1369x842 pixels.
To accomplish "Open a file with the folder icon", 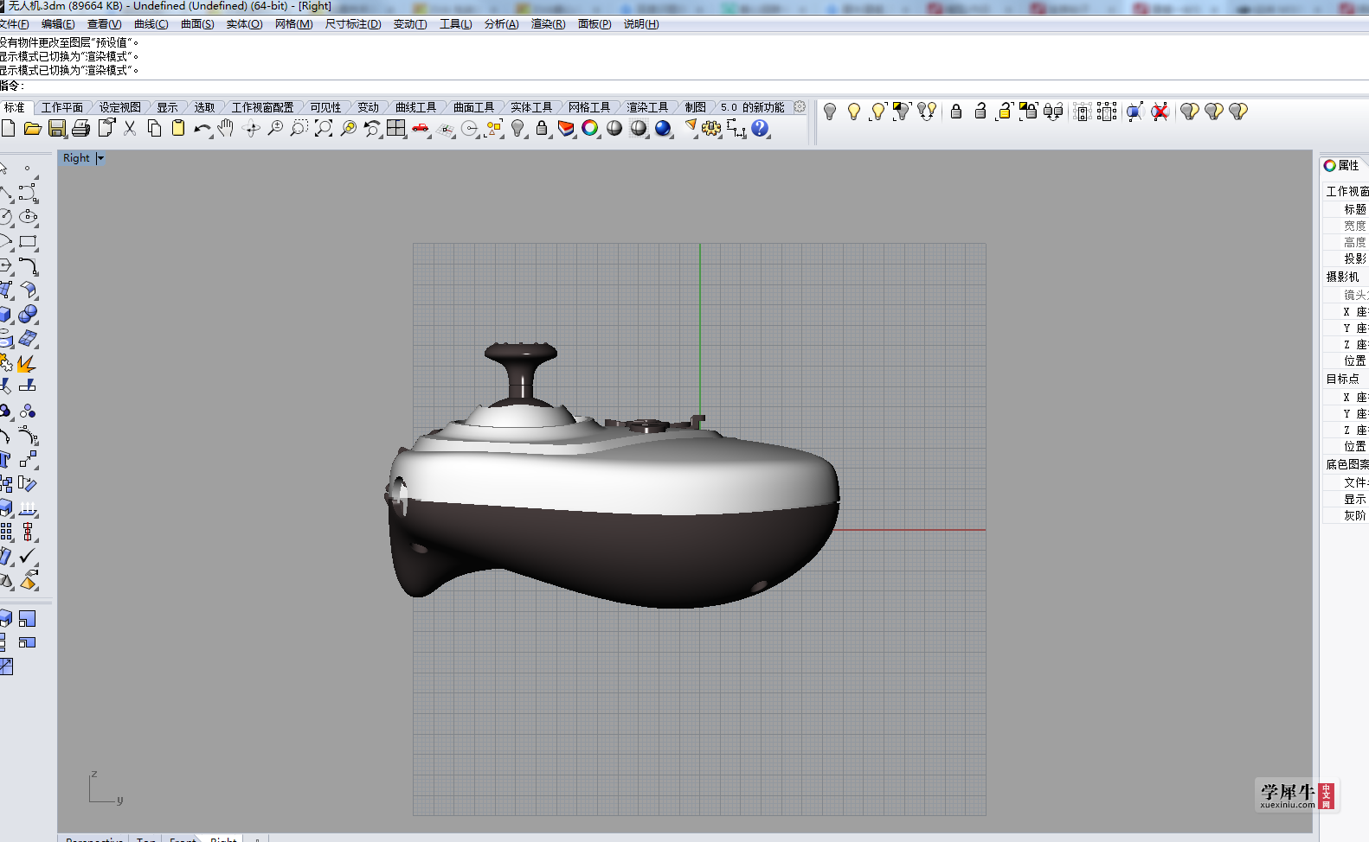I will point(33,129).
